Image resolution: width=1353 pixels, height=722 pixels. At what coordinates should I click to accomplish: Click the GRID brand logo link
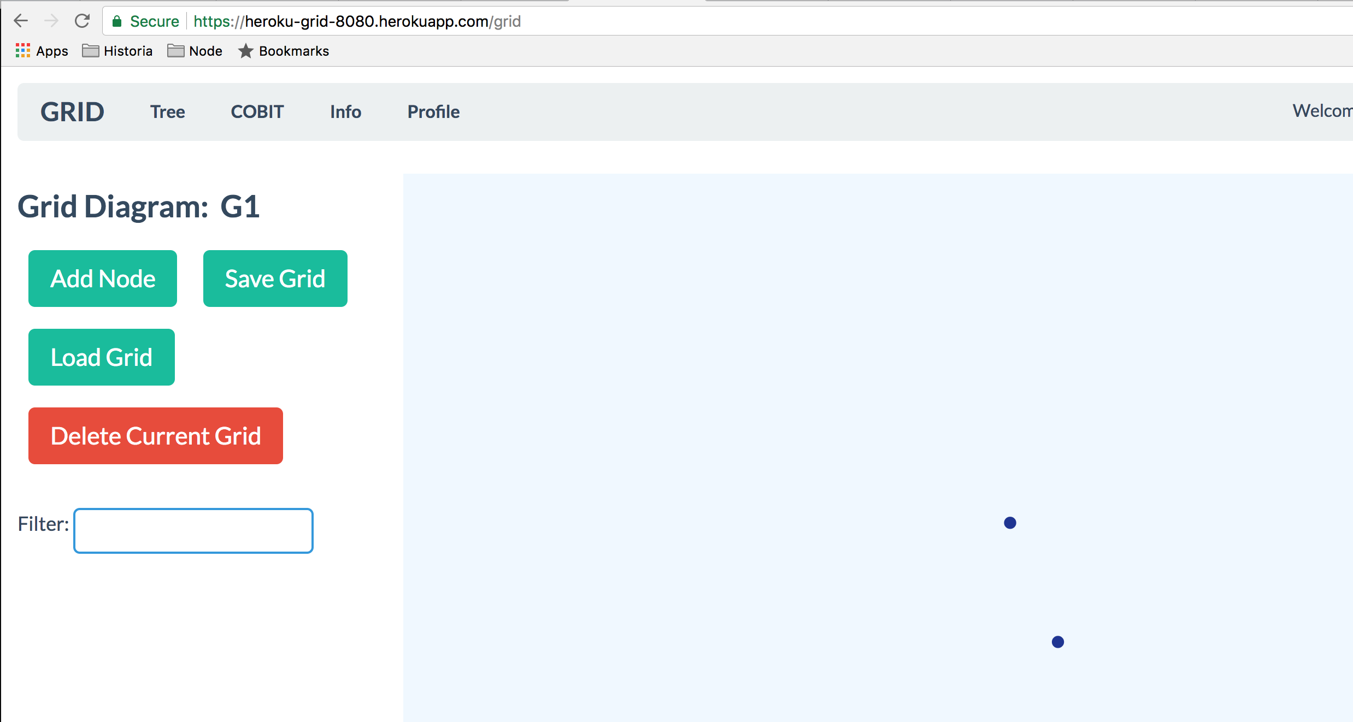[72, 112]
